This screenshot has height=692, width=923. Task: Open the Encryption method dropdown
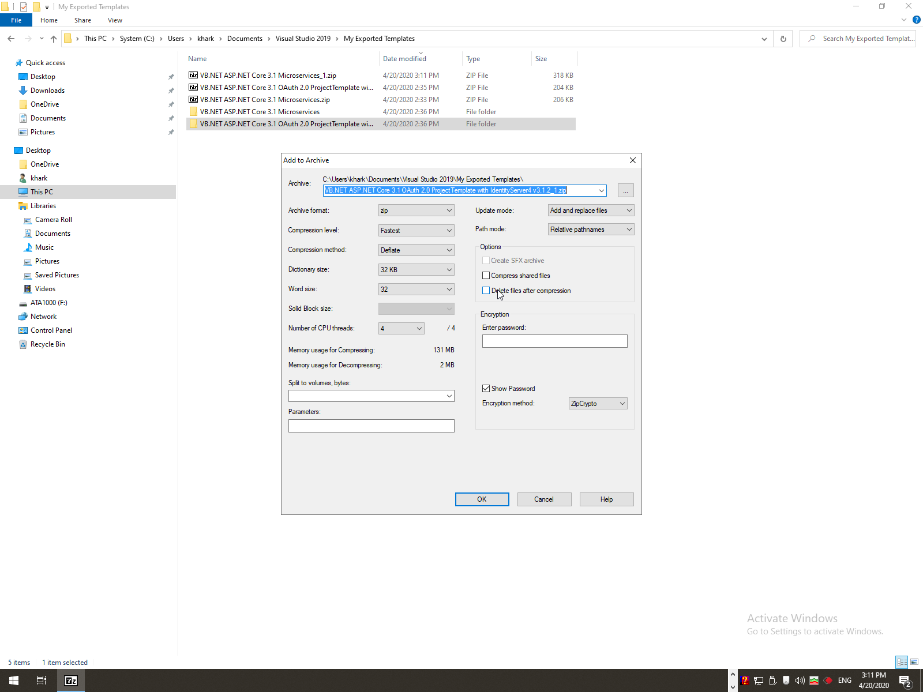598,404
